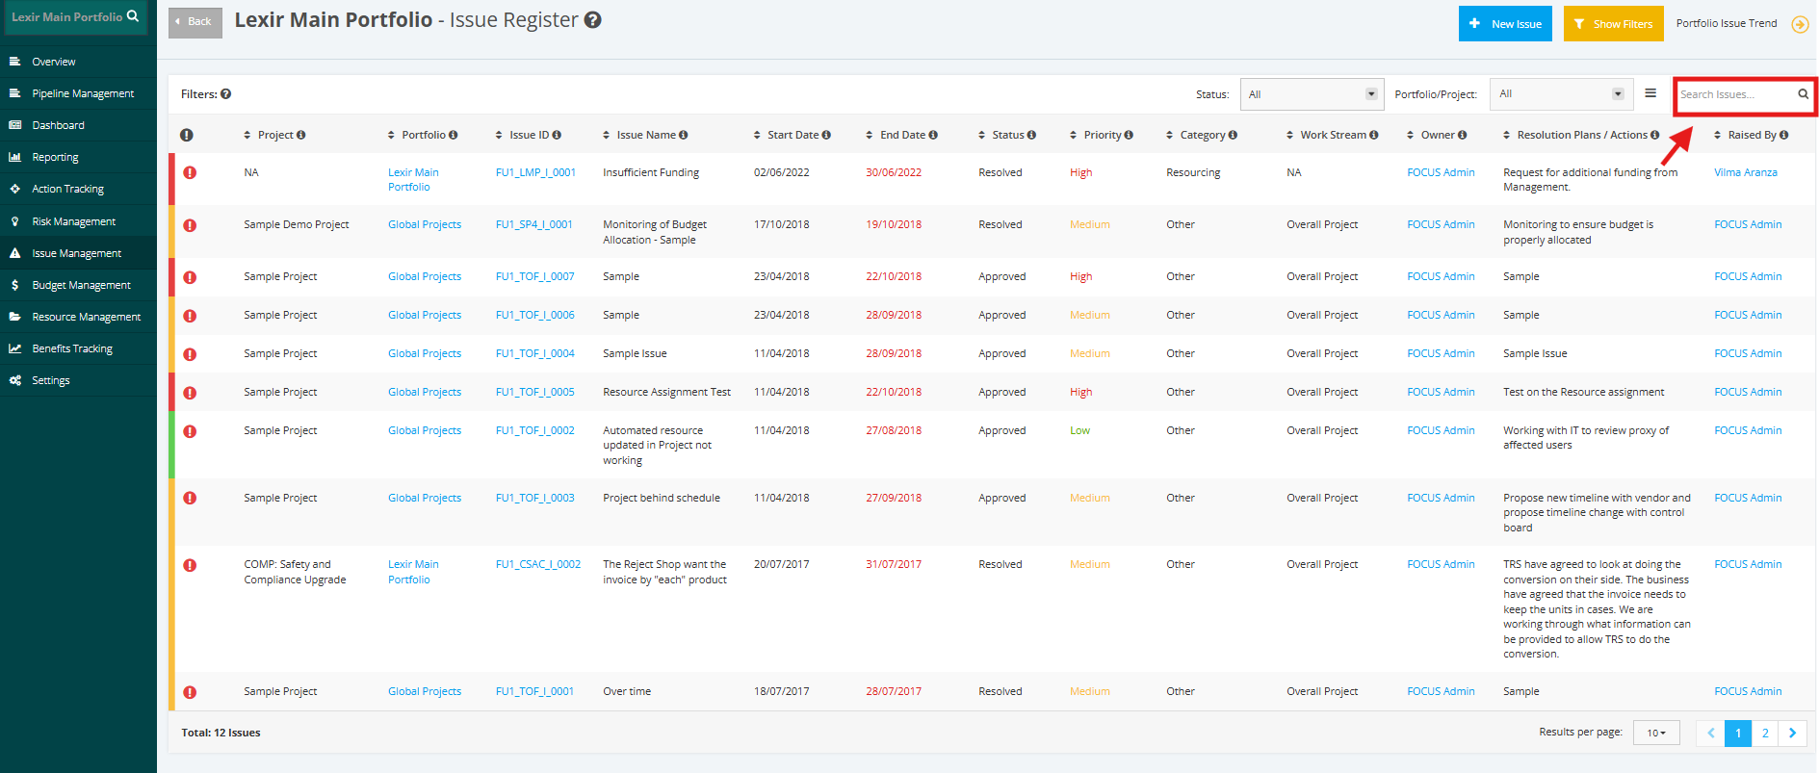Viewport: 1819px width, 773px height.
Task: Open issue FU1_TOF_I_0007 link
Action: (x=535, y=276)
